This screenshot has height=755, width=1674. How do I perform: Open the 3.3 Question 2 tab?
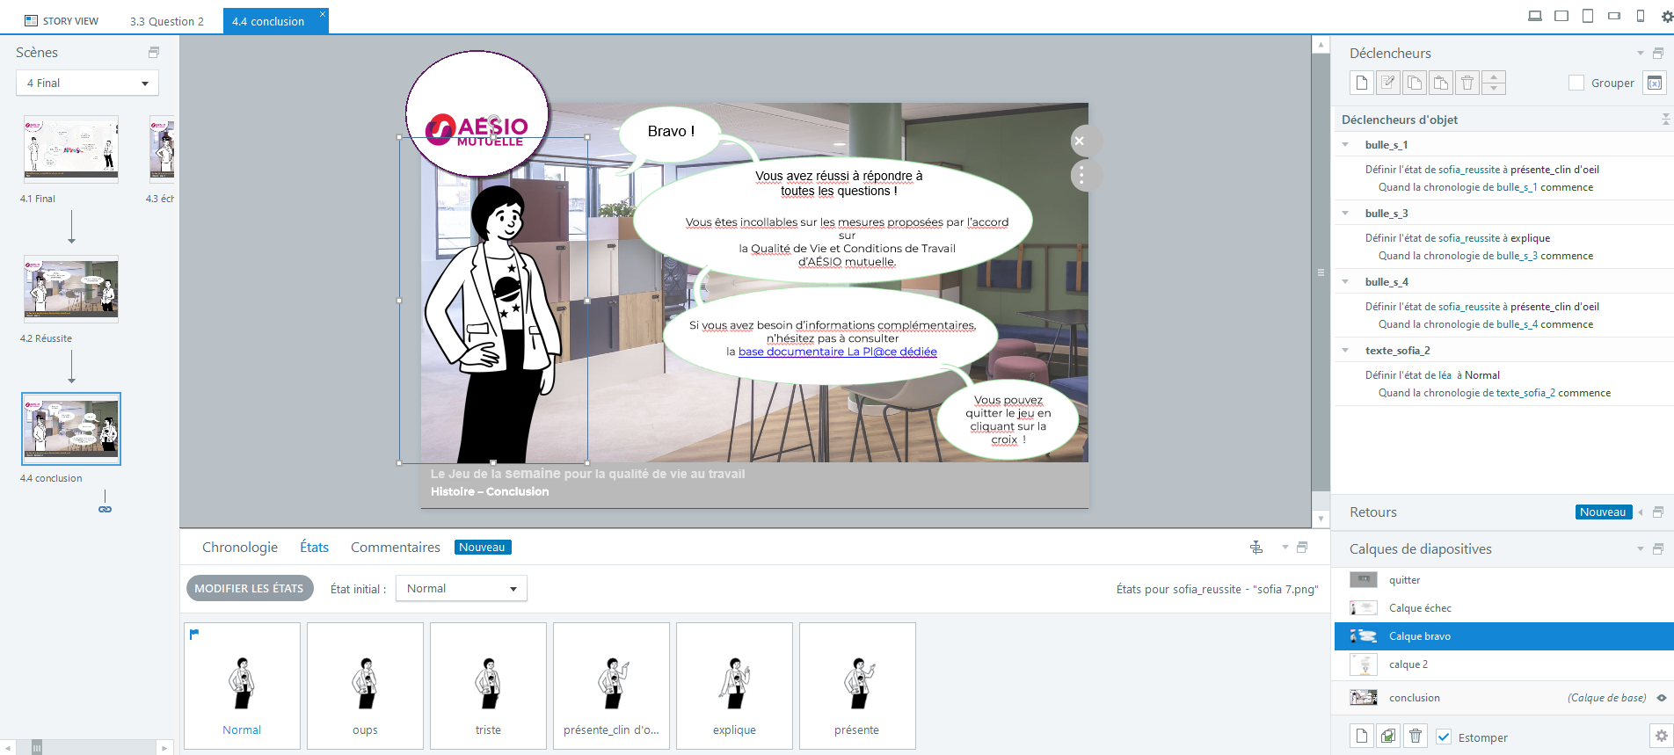click(167, 21)
